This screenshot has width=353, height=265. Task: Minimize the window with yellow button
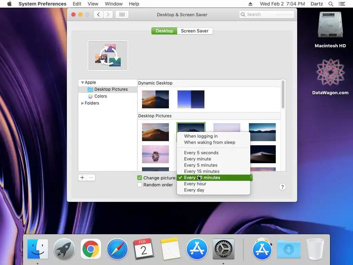(80, 14)
